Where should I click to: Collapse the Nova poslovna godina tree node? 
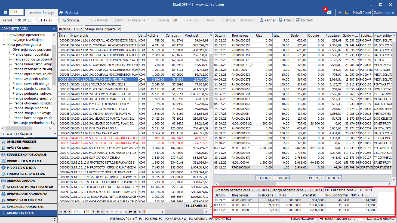click(x=4, y=45)
